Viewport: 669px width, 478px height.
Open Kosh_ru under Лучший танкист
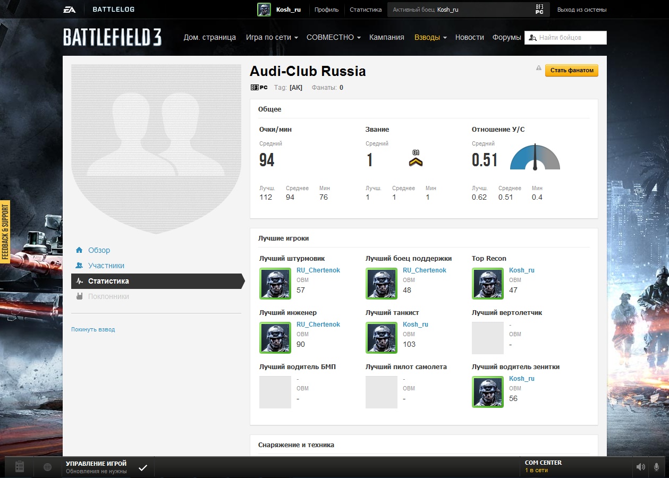416,325
